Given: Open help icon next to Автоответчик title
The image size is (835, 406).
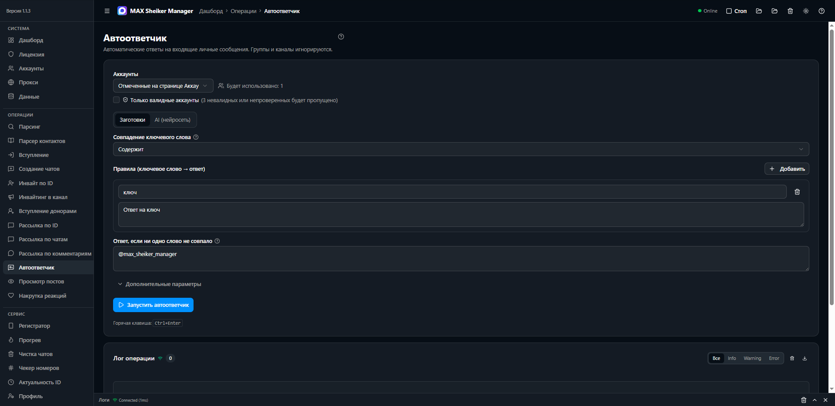Looking at the screenshot, I should [341, 37].
